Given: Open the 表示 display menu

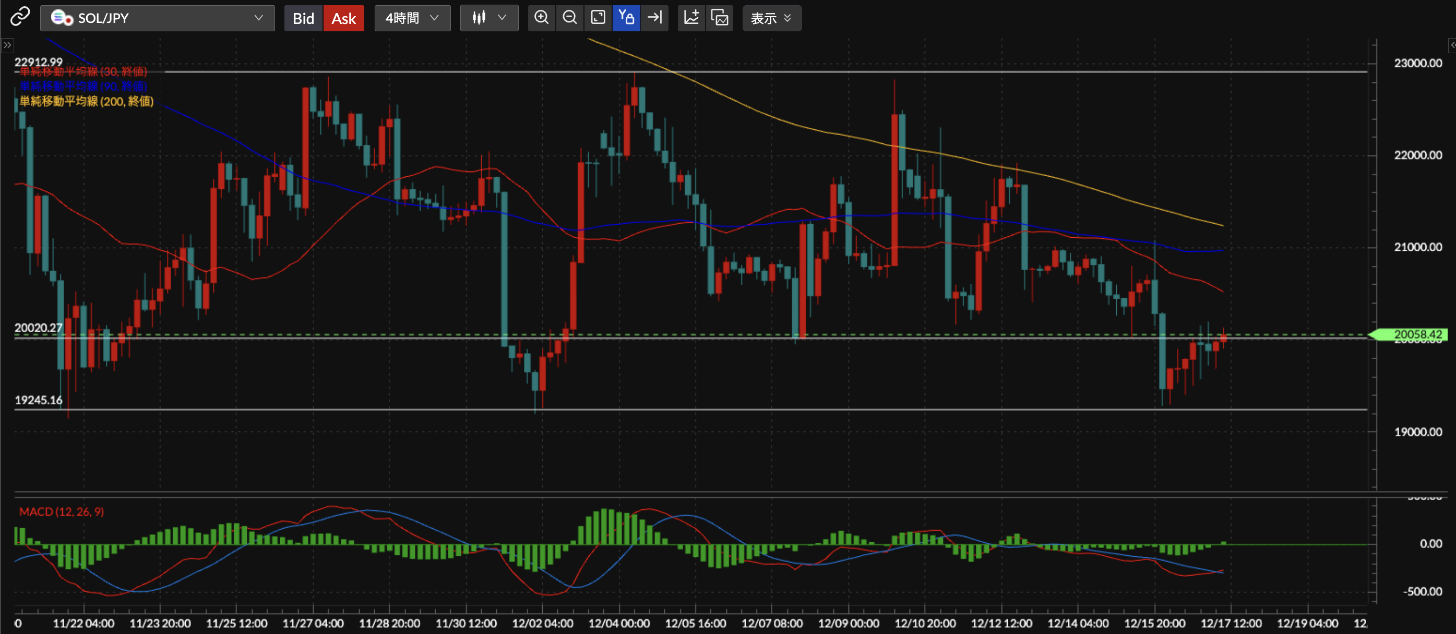Looking at the screenshot, I should point(771,19).
